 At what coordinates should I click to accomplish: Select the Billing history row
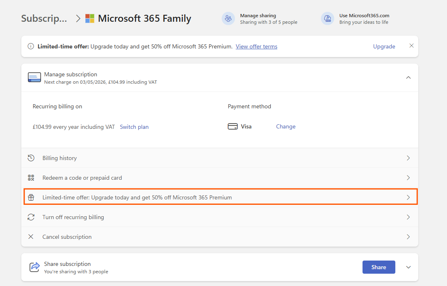pos(220,158)
